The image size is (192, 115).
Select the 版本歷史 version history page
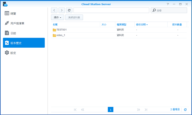(24, 43)
